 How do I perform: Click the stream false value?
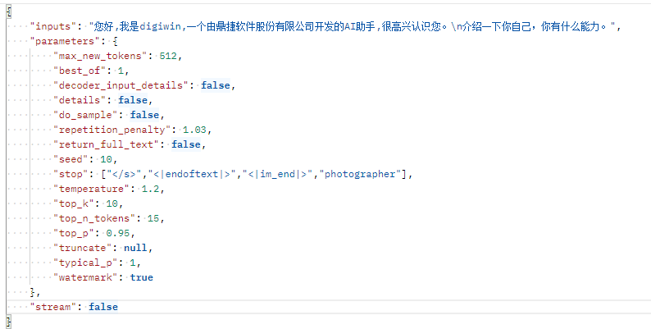point(103,307)
